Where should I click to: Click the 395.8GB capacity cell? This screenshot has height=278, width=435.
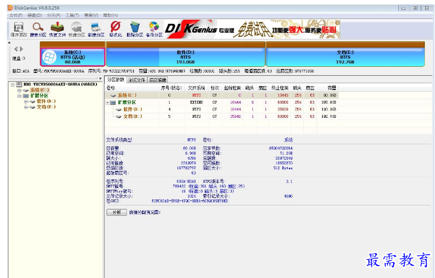(x=329, y=102)
